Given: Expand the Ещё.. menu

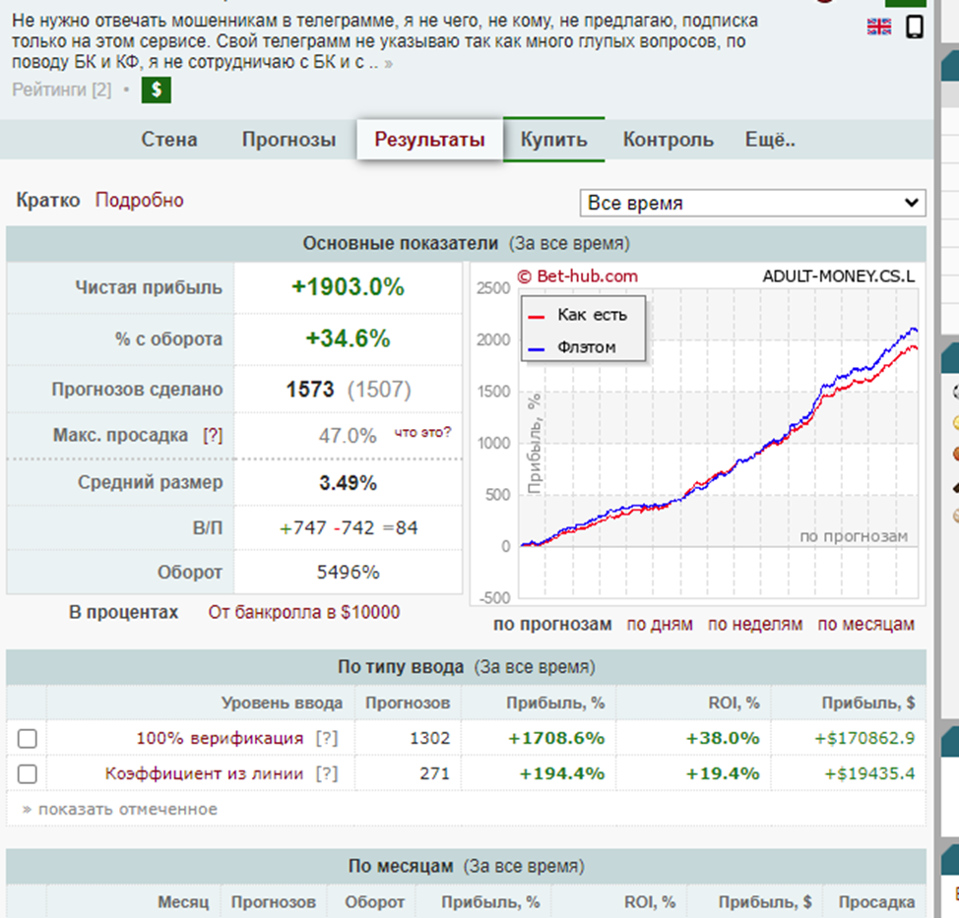Looking at the screenshot, I should point(770,140).
